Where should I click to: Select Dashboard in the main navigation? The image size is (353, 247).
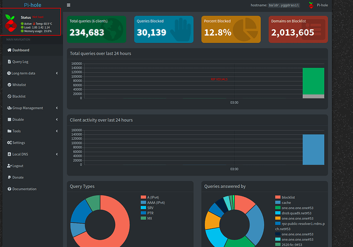[21, 50]
